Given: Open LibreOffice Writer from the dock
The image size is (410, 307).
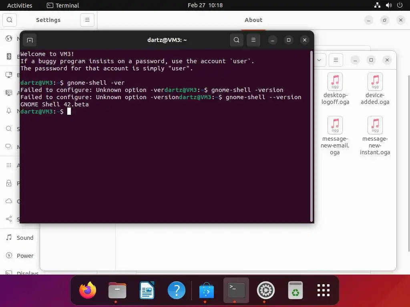Looking at the screenshot, I should (147, 290).
